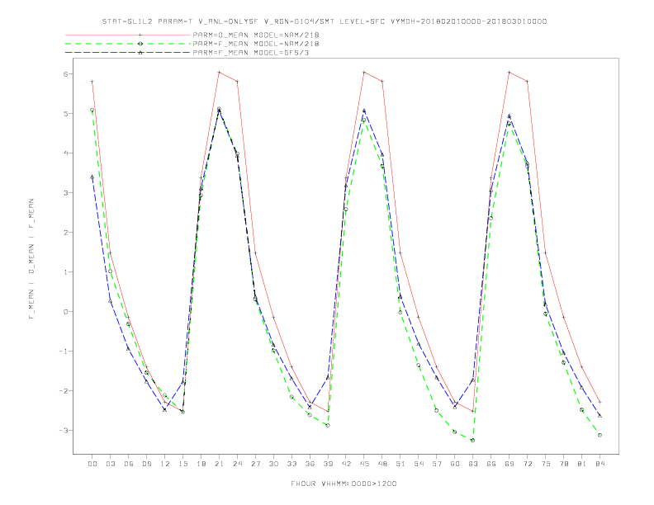The height and width of the screenshot is (505, 654).
Task: Click x-axis tick label 45
Action: tap(364, 464)
